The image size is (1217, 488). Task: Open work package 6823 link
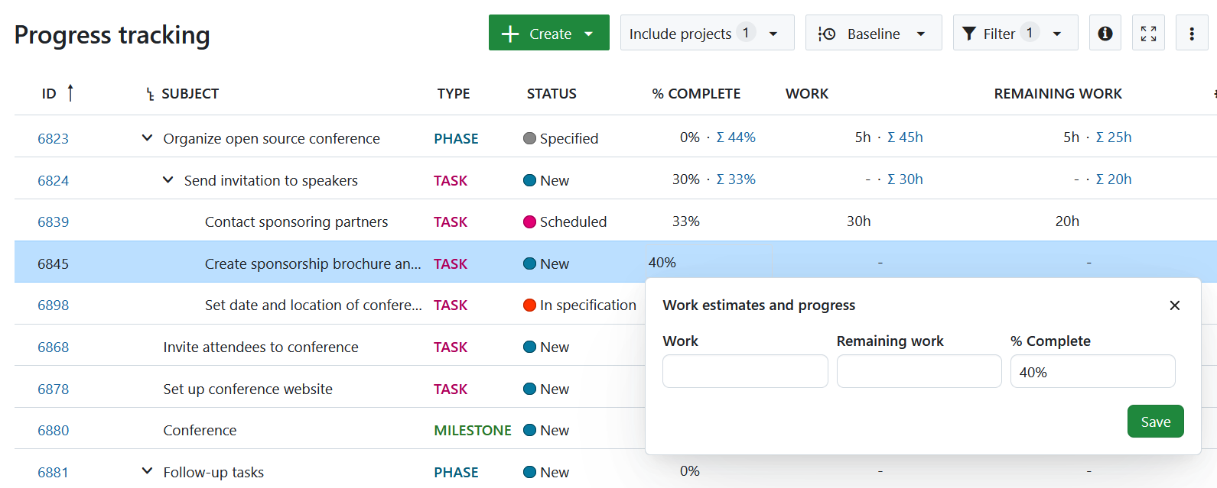[x=54, y=139]
